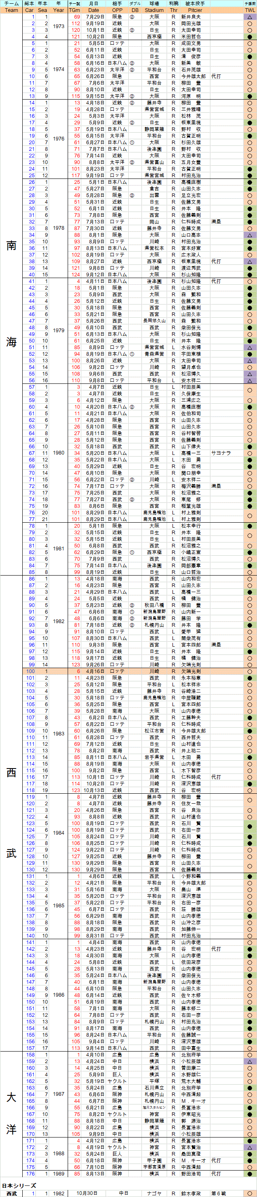The width and height of the screenshot is (257, 1197).
Task: Click the merged year cell 1986
Action: tap(59, 995)
